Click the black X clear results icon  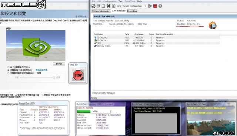(x=109, y=6)
